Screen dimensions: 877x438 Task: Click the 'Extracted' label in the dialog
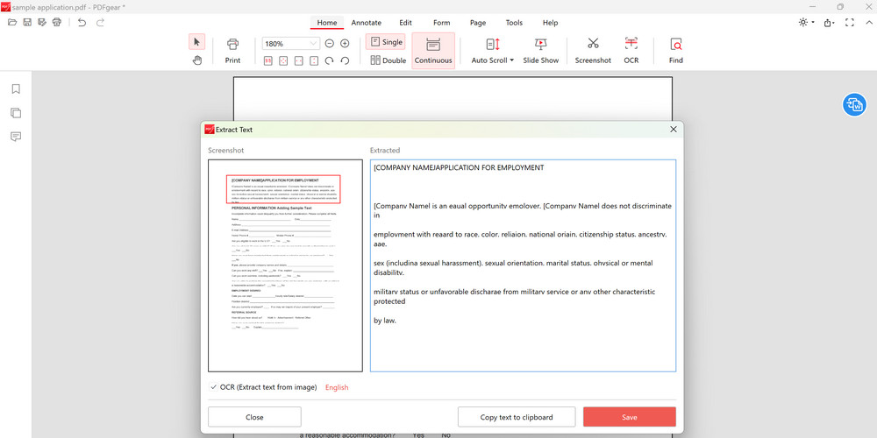pos(385,151)
